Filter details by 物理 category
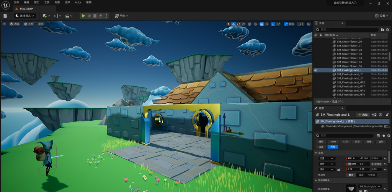The image size is (392, 192). click(369, 142)
